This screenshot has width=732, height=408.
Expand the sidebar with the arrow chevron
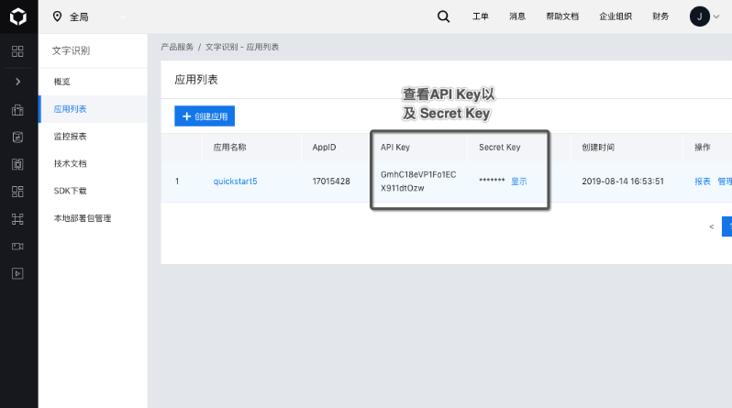point(17,82)
